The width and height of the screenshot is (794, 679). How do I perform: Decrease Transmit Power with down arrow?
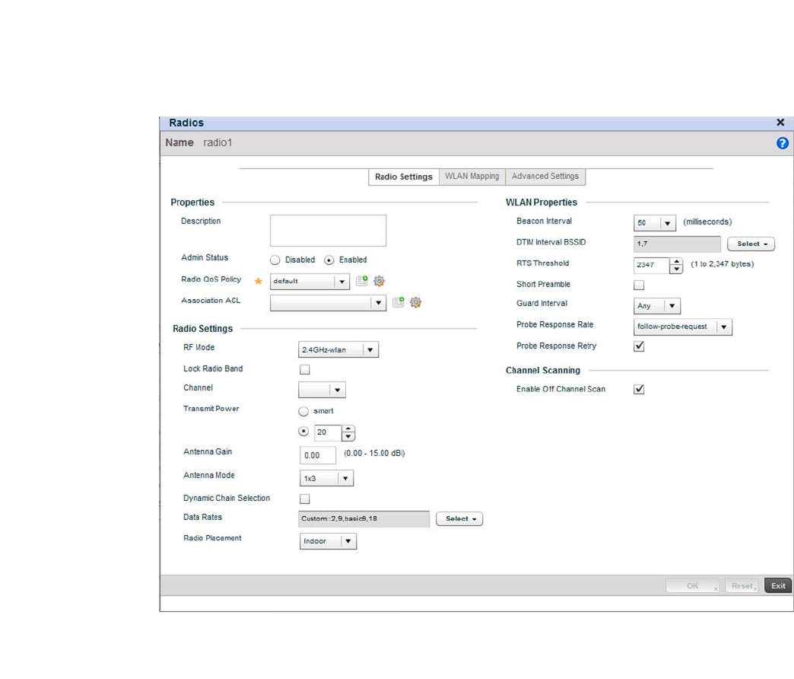(348, 437)
